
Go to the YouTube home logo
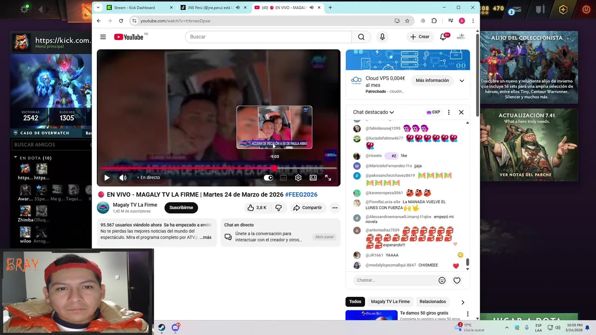pos(129,37)
